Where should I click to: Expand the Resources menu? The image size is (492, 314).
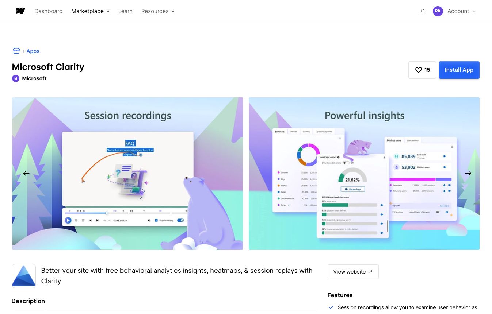pyautogui.click(x=158, y=11)
